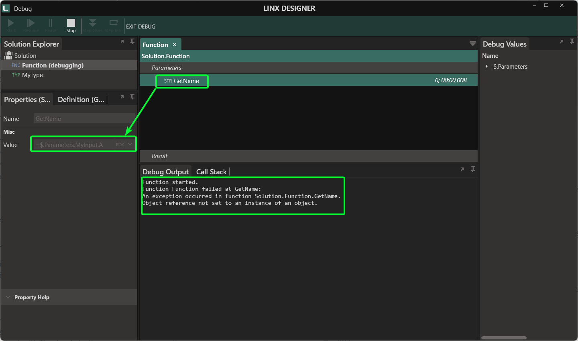Toggle pin on Debug Output panel
578x341 pixels.
[x=473, y=169]
